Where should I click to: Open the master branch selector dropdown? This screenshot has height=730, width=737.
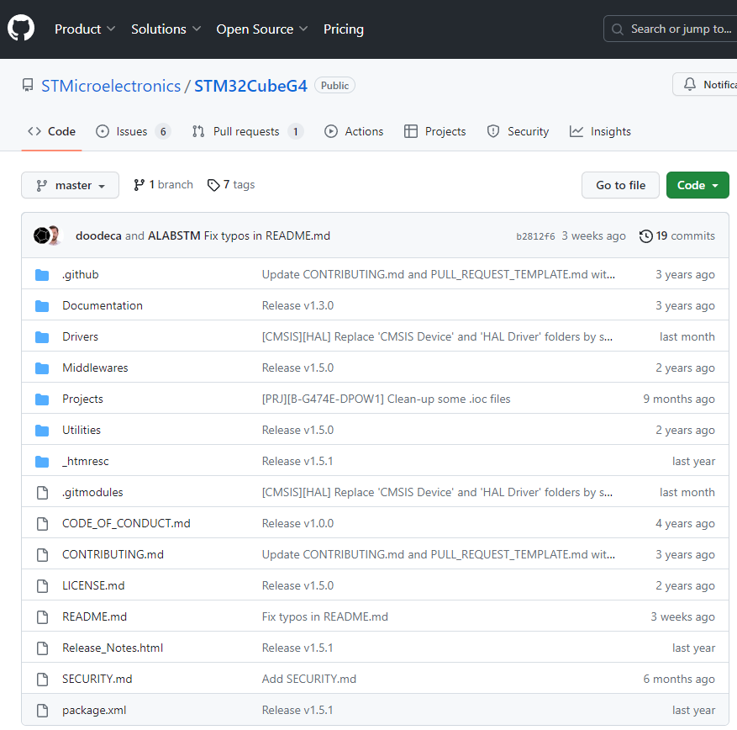pyautogui.click(x=70, y=185)
